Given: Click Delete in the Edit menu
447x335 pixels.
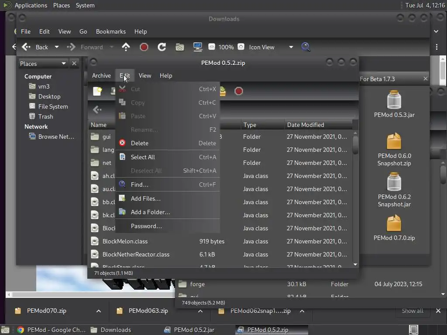Looking at the screenshot, I should [168, 143].
